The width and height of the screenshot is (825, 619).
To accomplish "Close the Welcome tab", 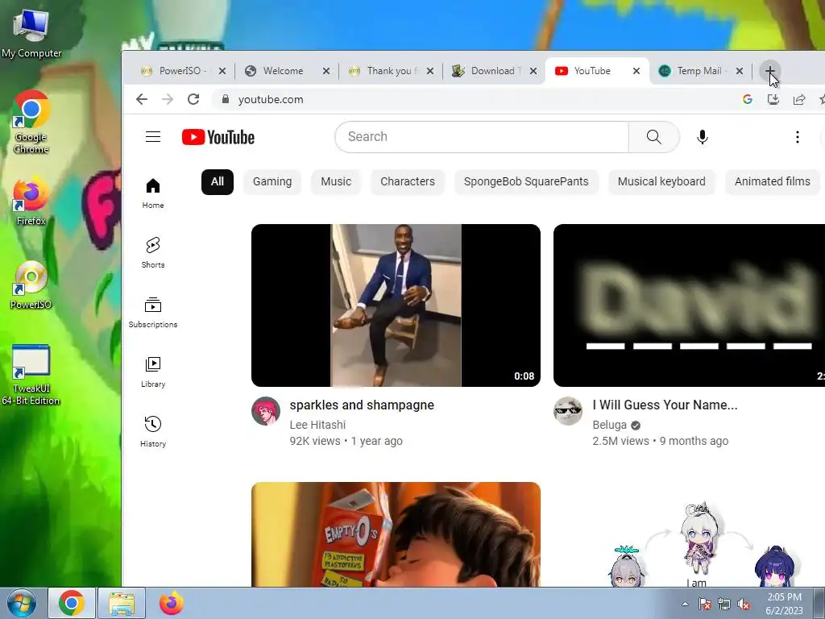I will [326, 71].
